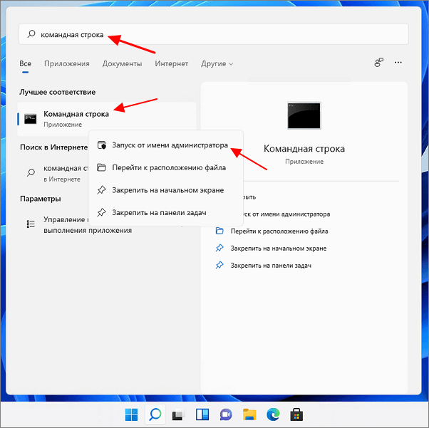Open the Документы tab
This screenshot has width=429, height=428.
(122, 63)
